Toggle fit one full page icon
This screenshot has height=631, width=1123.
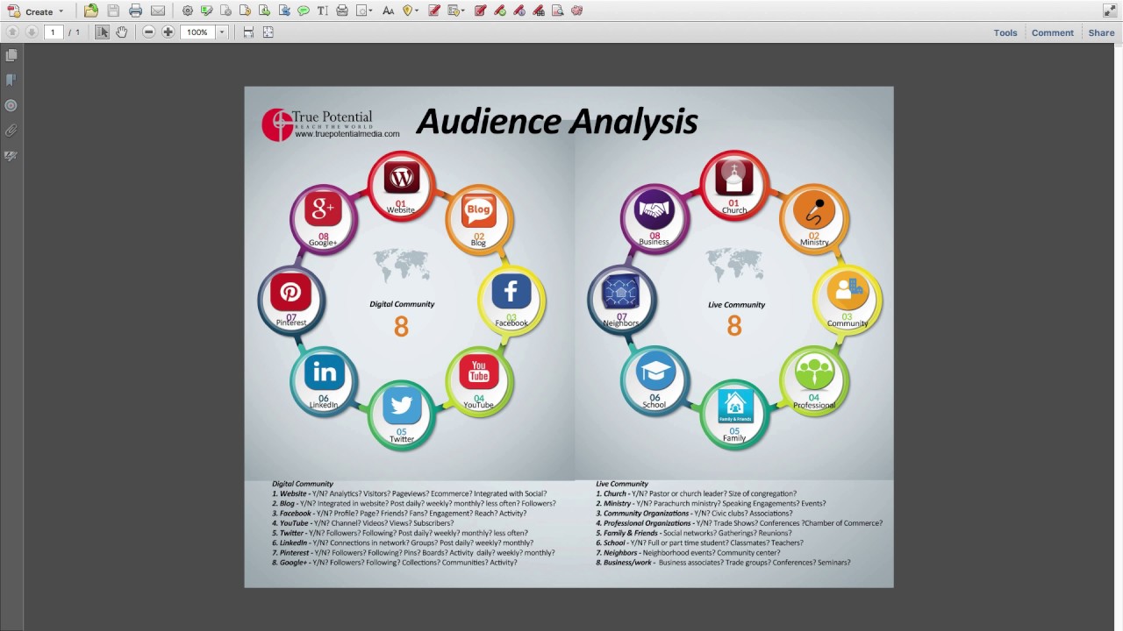pos(268,32)
